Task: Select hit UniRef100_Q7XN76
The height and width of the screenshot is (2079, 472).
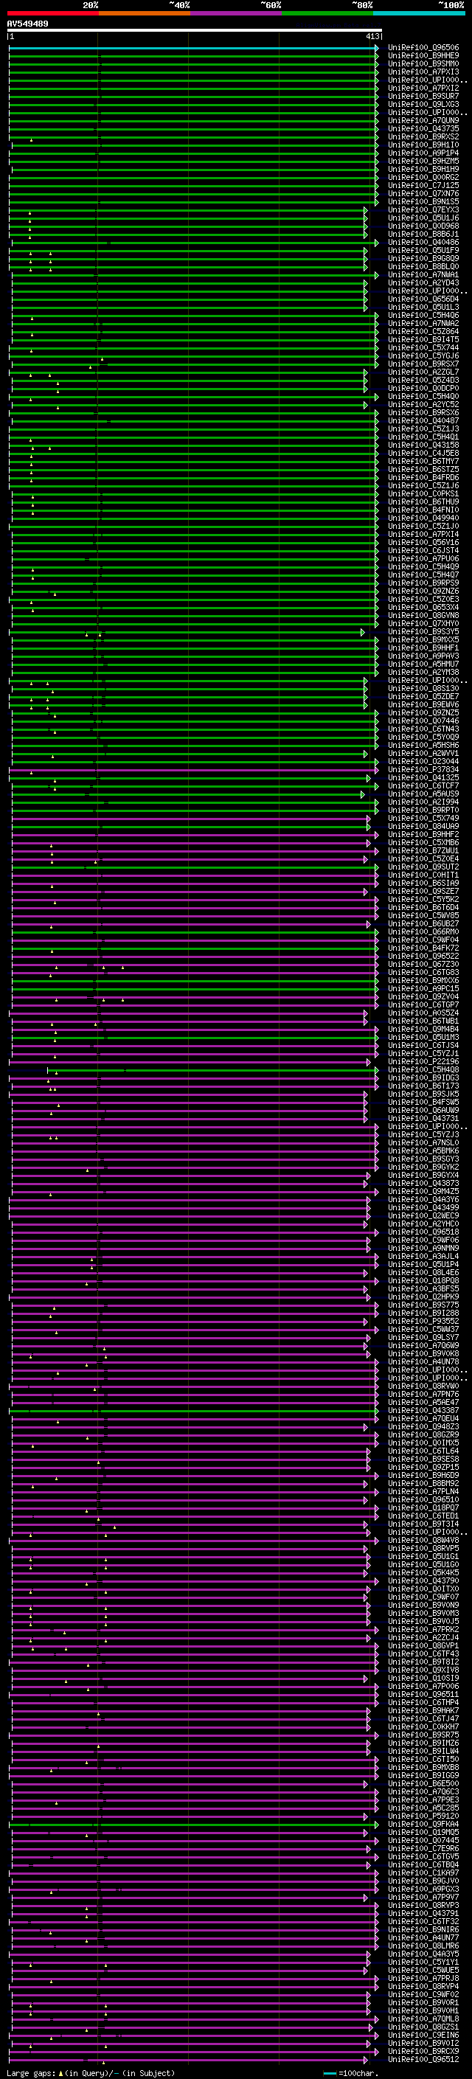Action: [423, 194]
